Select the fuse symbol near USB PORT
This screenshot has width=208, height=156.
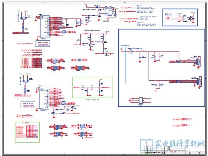pos(131,51)
